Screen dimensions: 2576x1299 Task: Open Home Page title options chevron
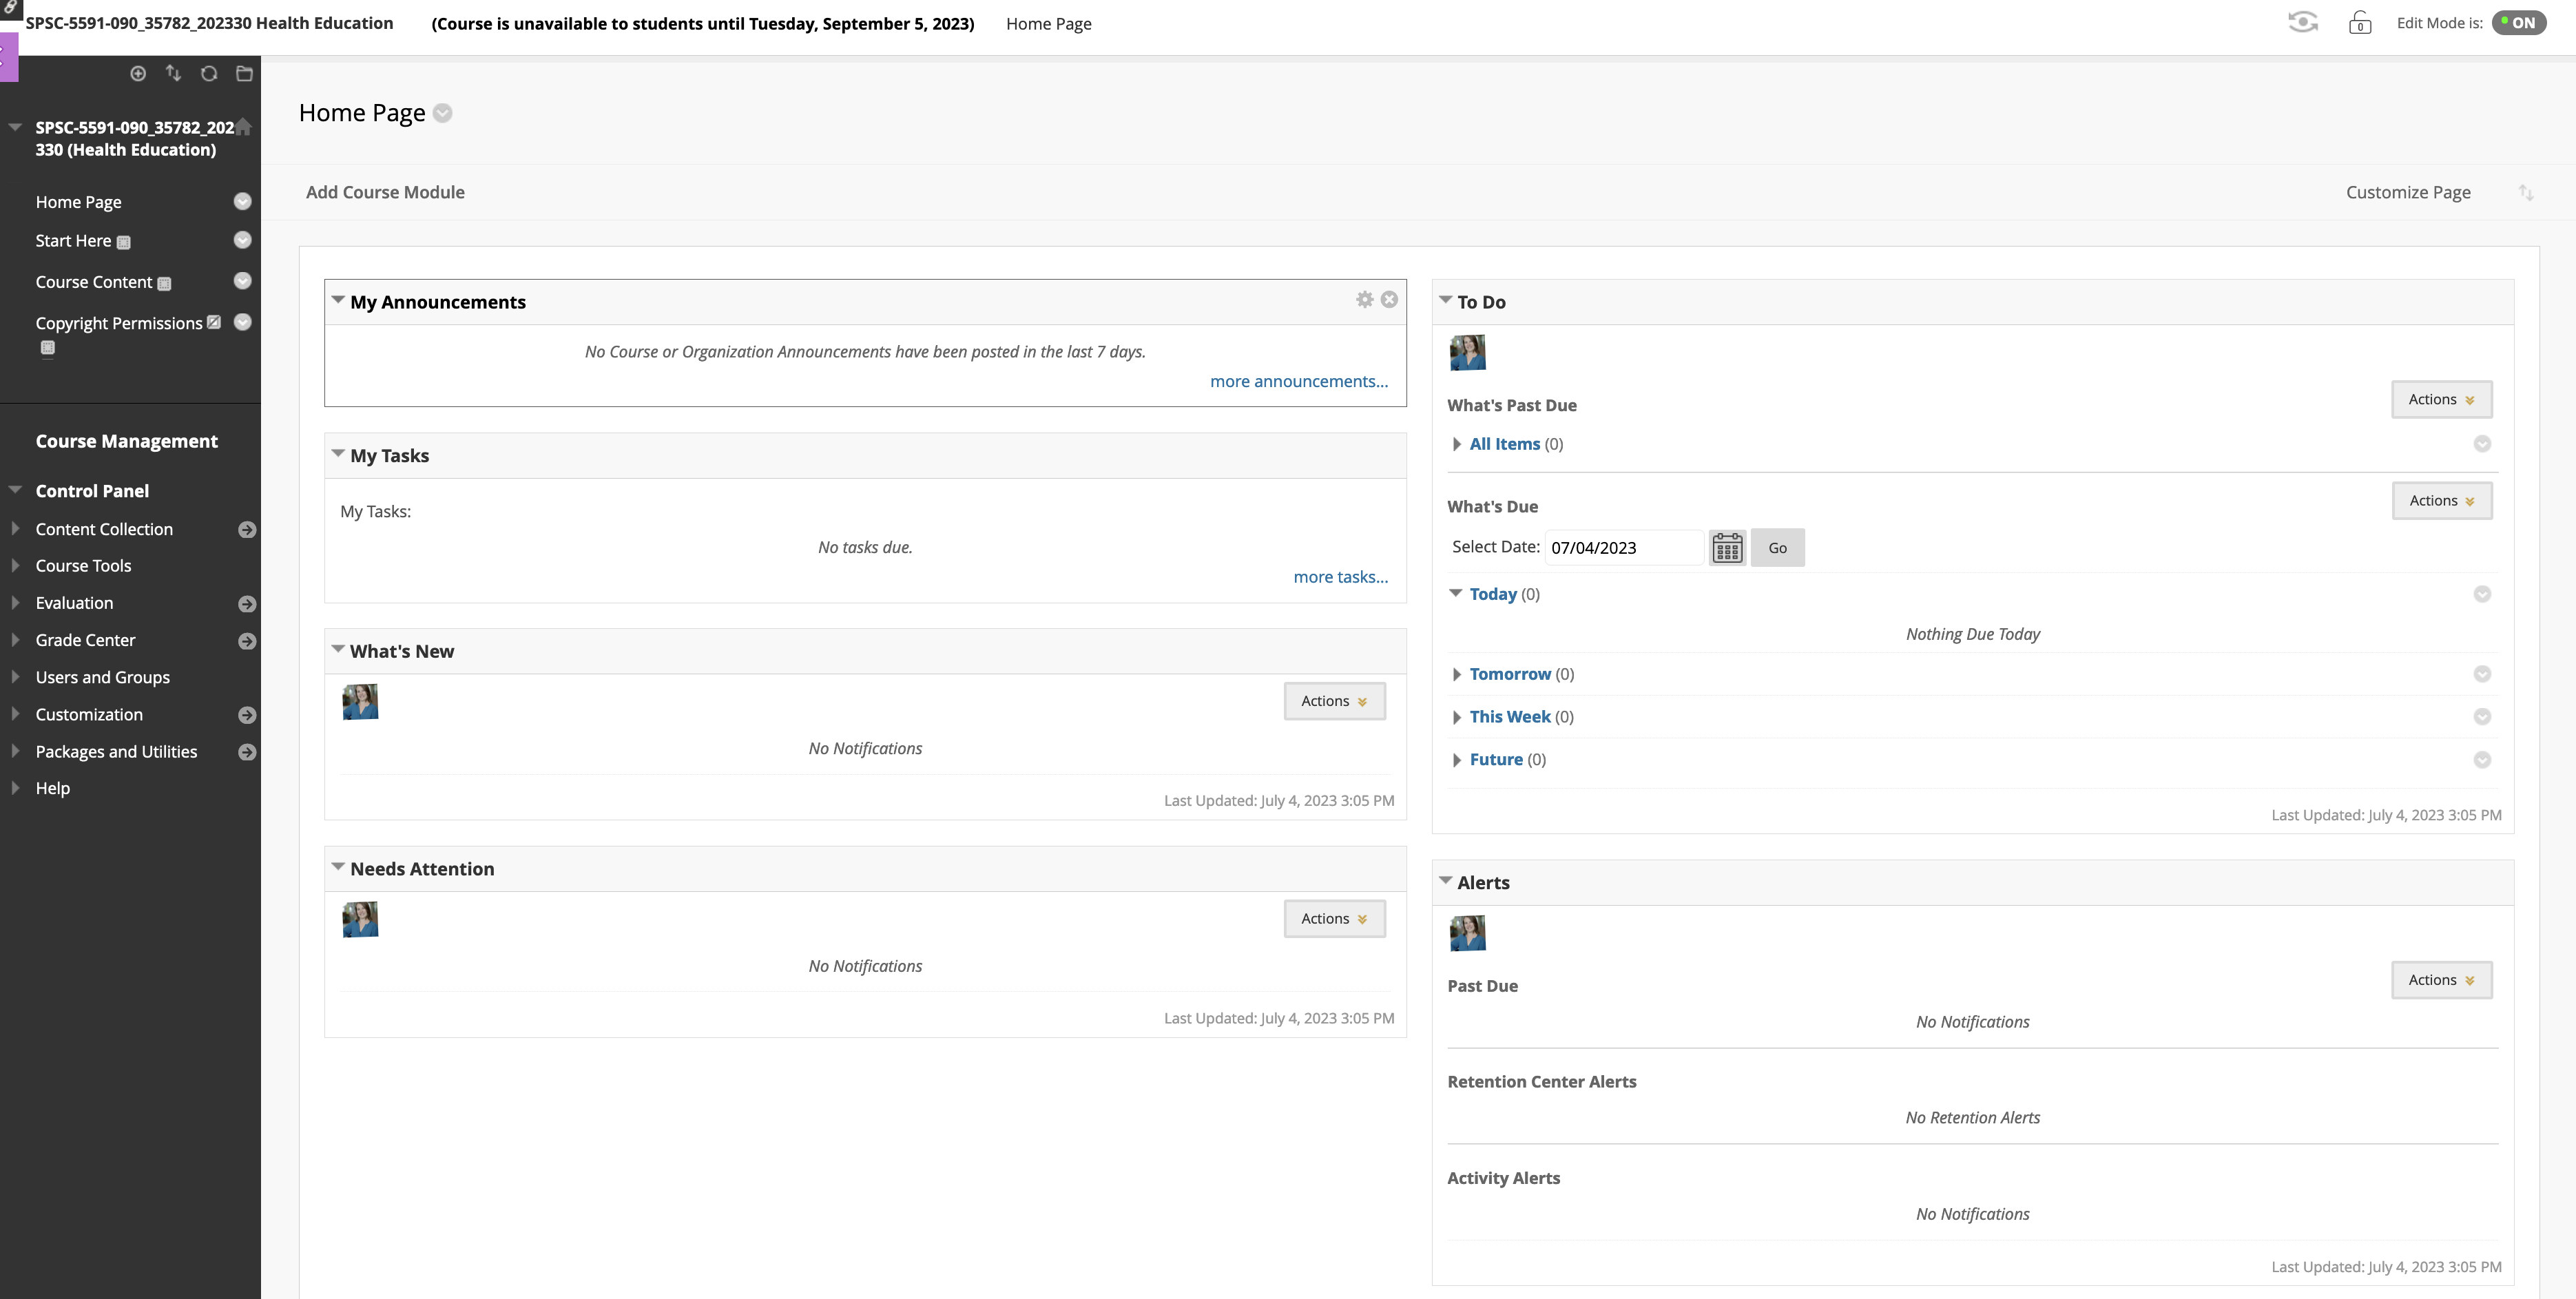443,113
